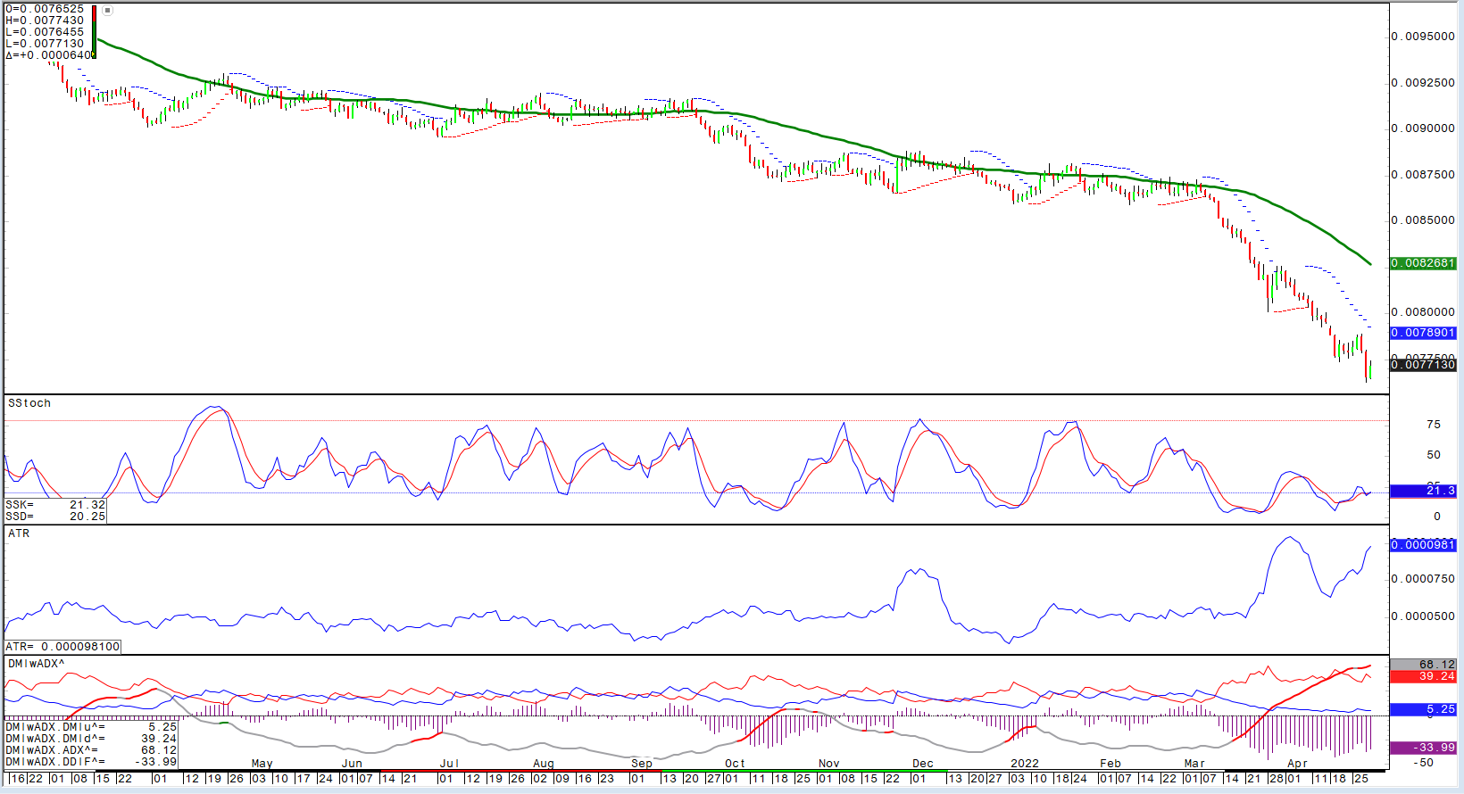Screen dimensions: 1464x794
Task: Select the L=0.0076455 low value
Action: pyautogui.click(x=45, y=32)
